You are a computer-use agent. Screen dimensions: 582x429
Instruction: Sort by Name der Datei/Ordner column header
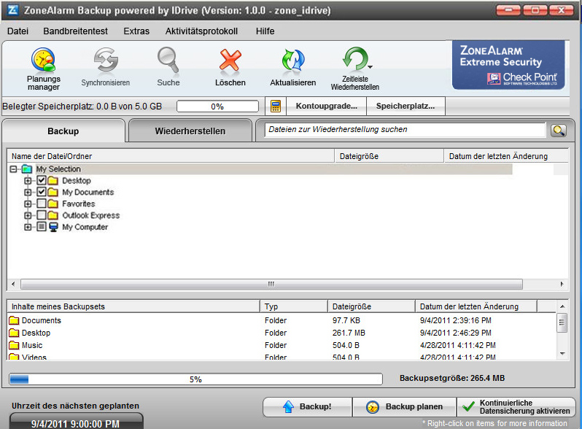171,156
